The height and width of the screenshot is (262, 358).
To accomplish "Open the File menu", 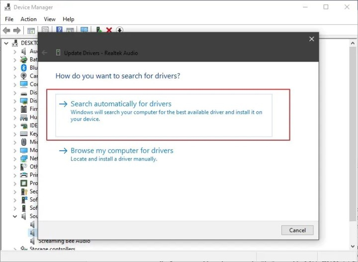I will [x=8, y=19].
